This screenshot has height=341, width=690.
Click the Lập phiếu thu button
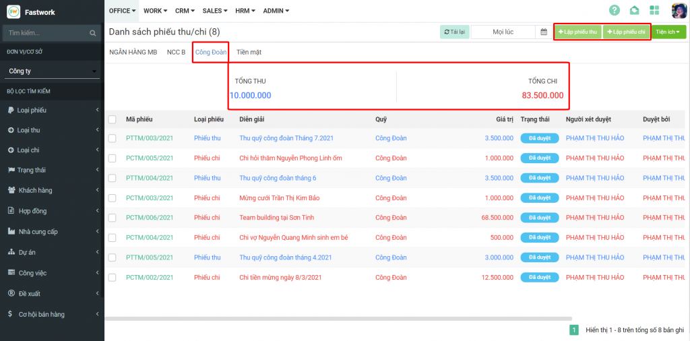pos(577,32)
